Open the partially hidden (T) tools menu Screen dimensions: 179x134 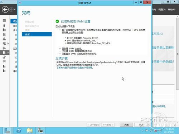154,10
